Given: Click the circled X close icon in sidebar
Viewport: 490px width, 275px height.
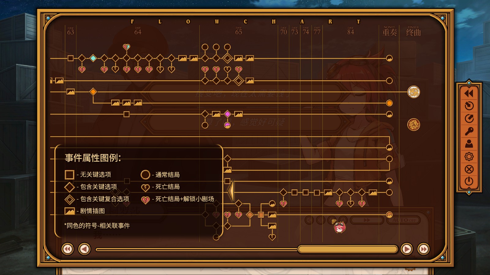Looking at the screenshot, I should click(469, 169).
